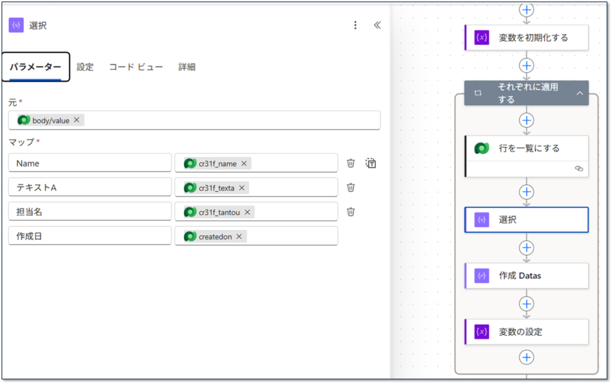Remove the body/value token
612x384 pixels.
click(76, 120)
